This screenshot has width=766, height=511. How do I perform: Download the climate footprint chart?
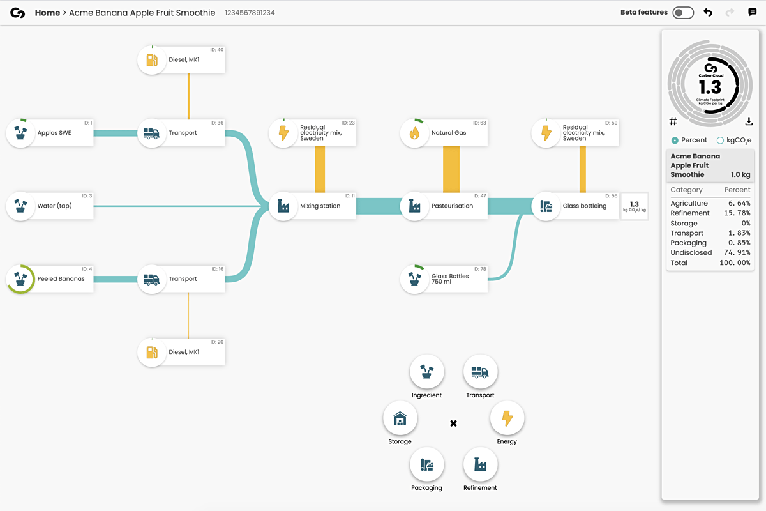[x=749, y=121]
